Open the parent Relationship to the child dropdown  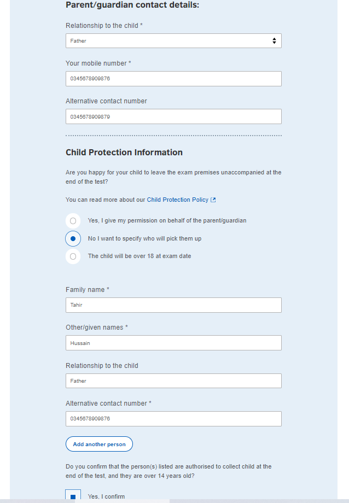[x=173, y=41]
